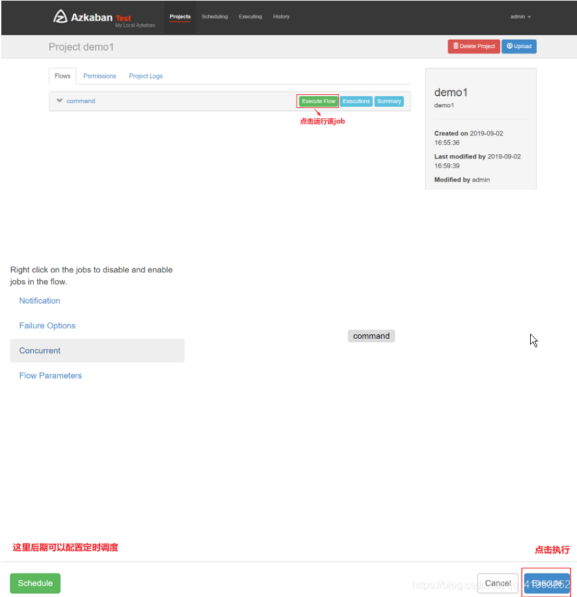
Task: Click the Delete Project button
Action: point(474,46)
